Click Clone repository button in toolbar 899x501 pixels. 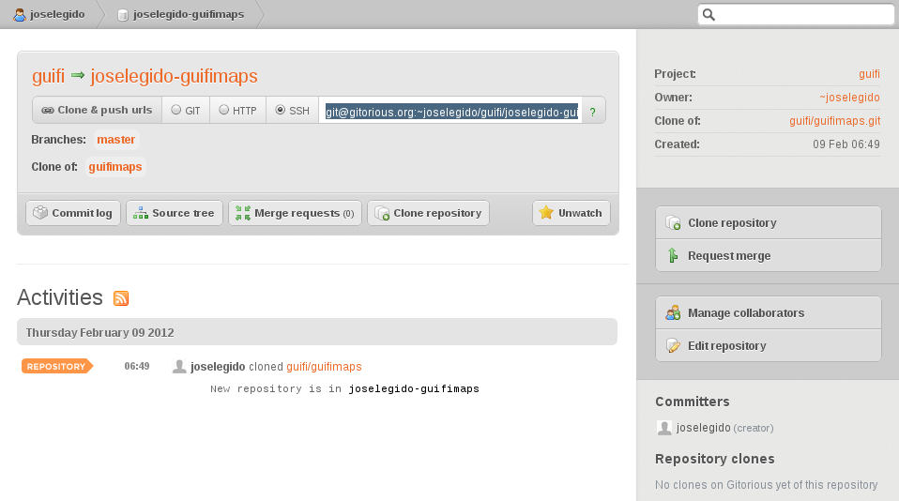(x=428, y=213)
